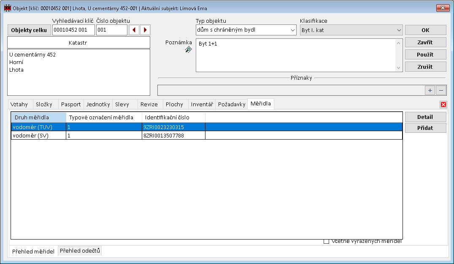Switch to the Pasport tab
This screenshot has height=264, width=454.
70,104
